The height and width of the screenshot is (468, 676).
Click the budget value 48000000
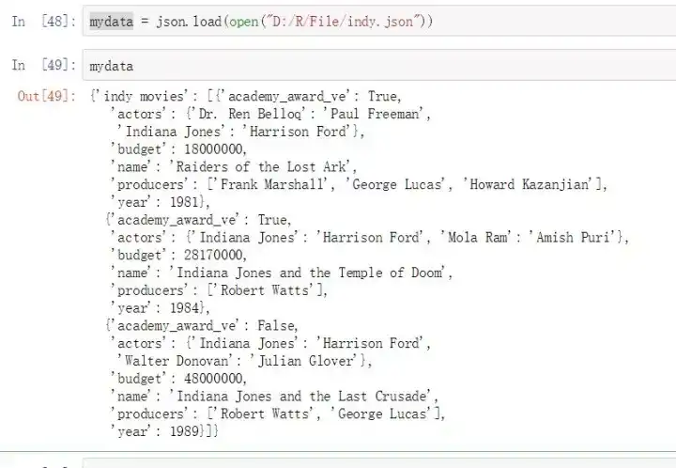click(213, 379)
